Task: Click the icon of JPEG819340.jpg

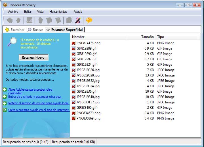Action: (x=73, y=97)
